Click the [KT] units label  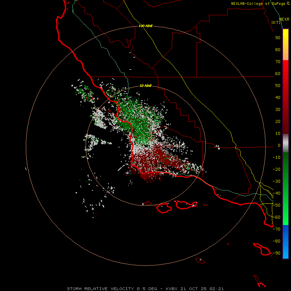[276, 22]
